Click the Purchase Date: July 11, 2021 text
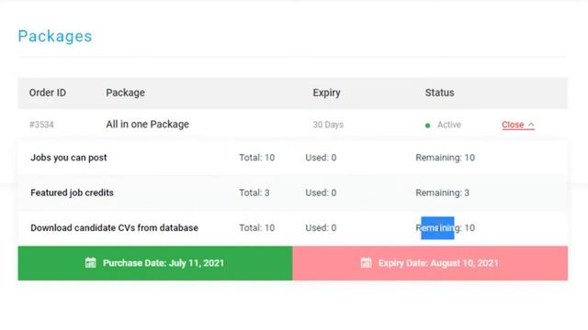This screenshot has height=330, width=588. click(x=164, y=263)
